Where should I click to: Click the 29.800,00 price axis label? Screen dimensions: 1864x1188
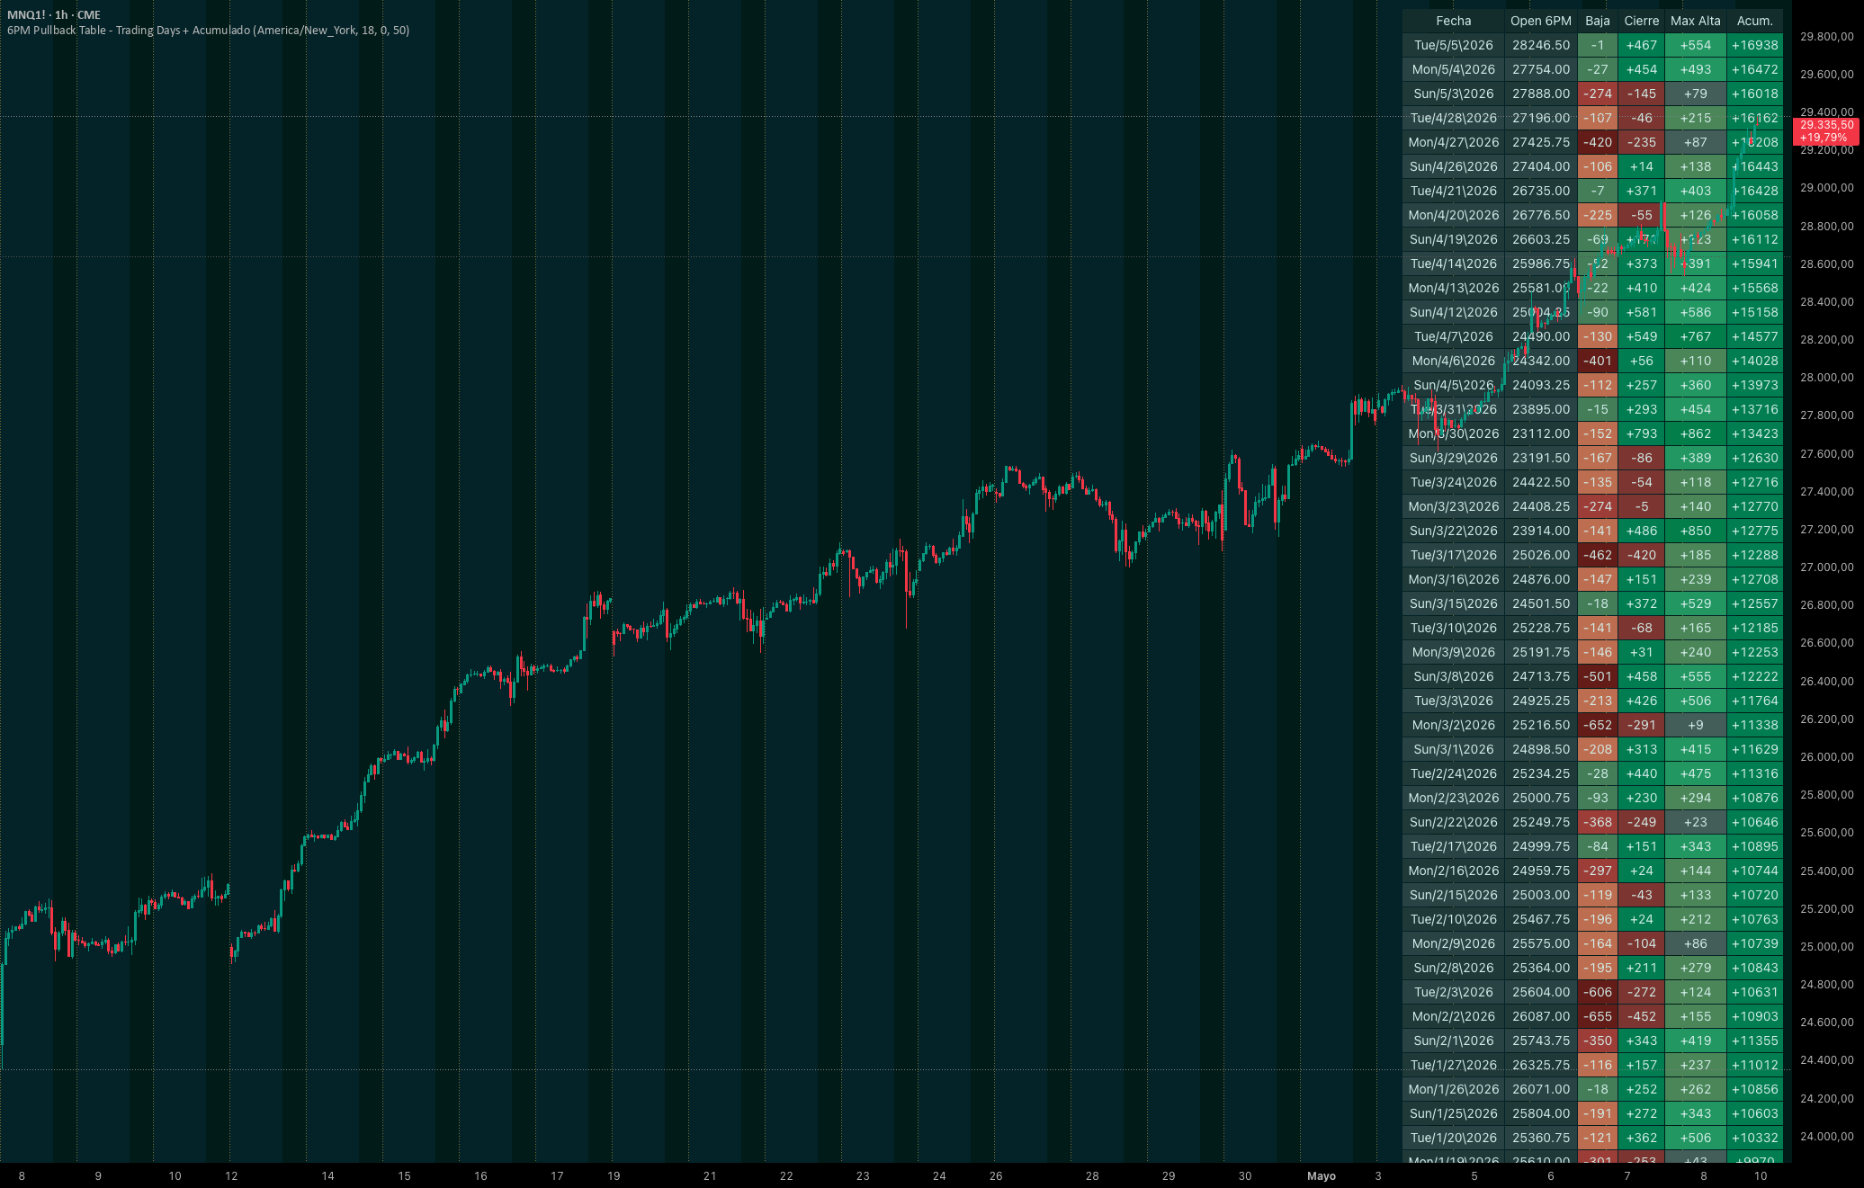click(x=1826, y=37)
